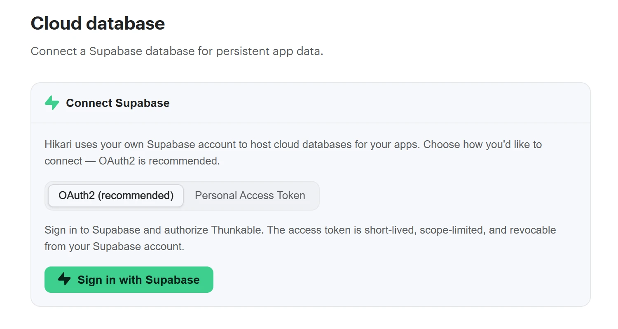The image size is (618, 329).
Task: Click the Sign in with Supabase button
Action: [x=129, y=280]
